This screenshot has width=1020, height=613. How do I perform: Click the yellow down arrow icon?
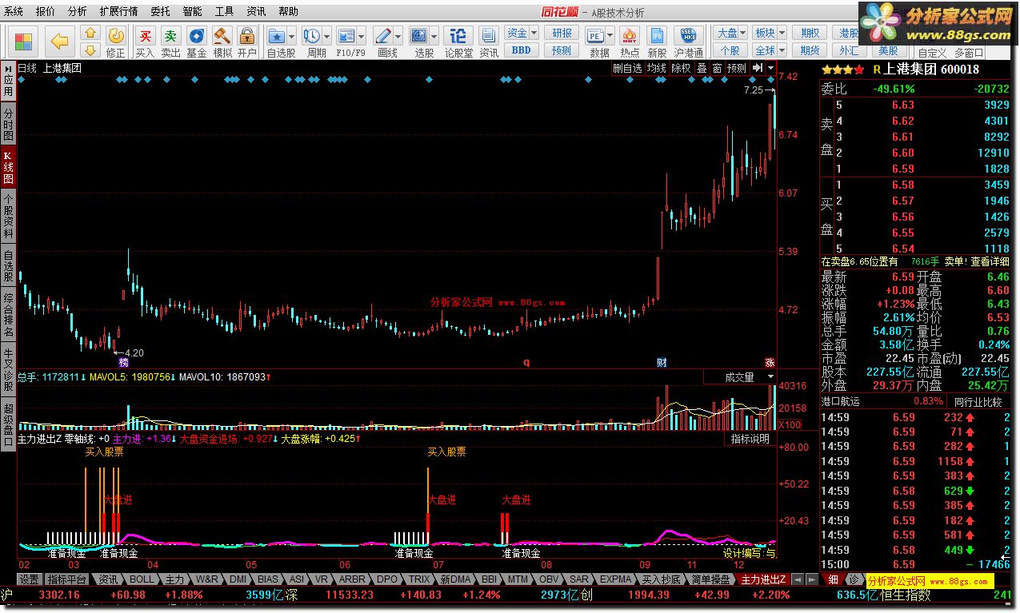tap(90, 50)
